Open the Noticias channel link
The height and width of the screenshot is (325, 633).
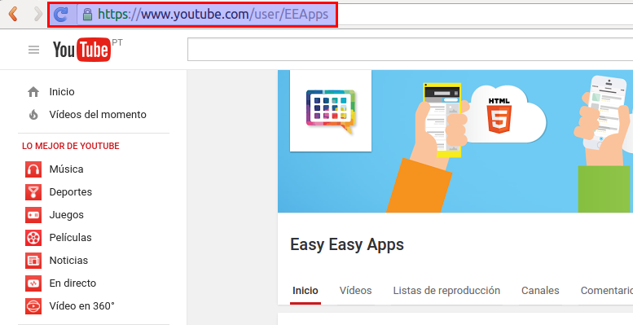click(x=68, y=261)
